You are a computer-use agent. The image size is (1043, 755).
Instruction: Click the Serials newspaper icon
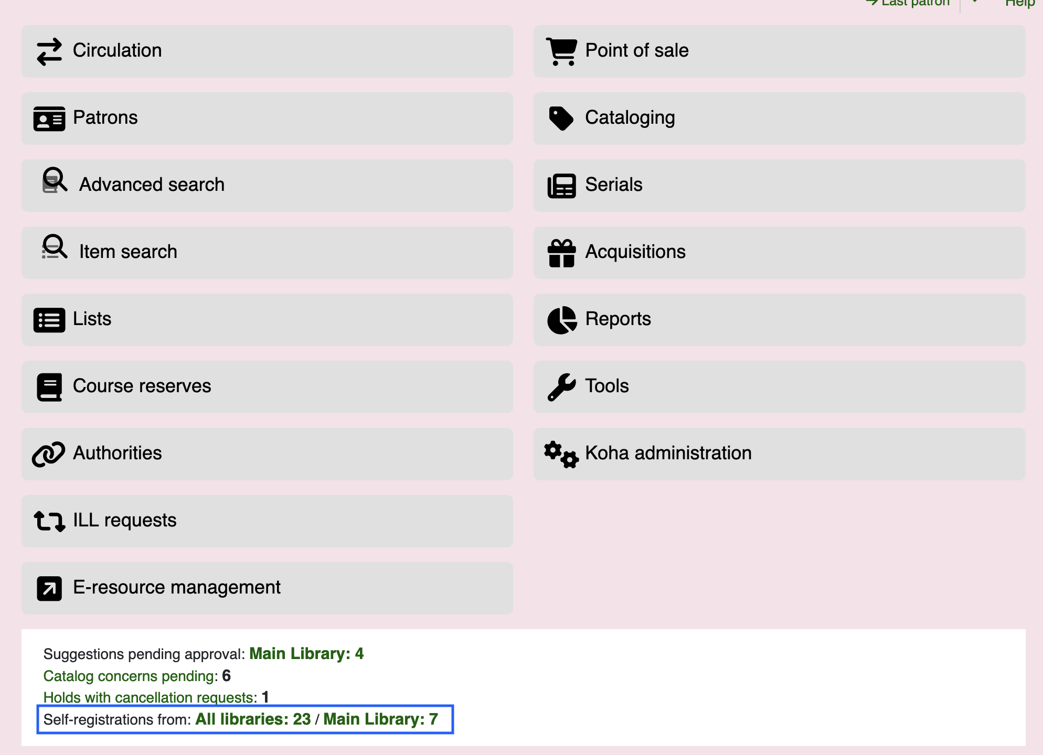point(561,186)
